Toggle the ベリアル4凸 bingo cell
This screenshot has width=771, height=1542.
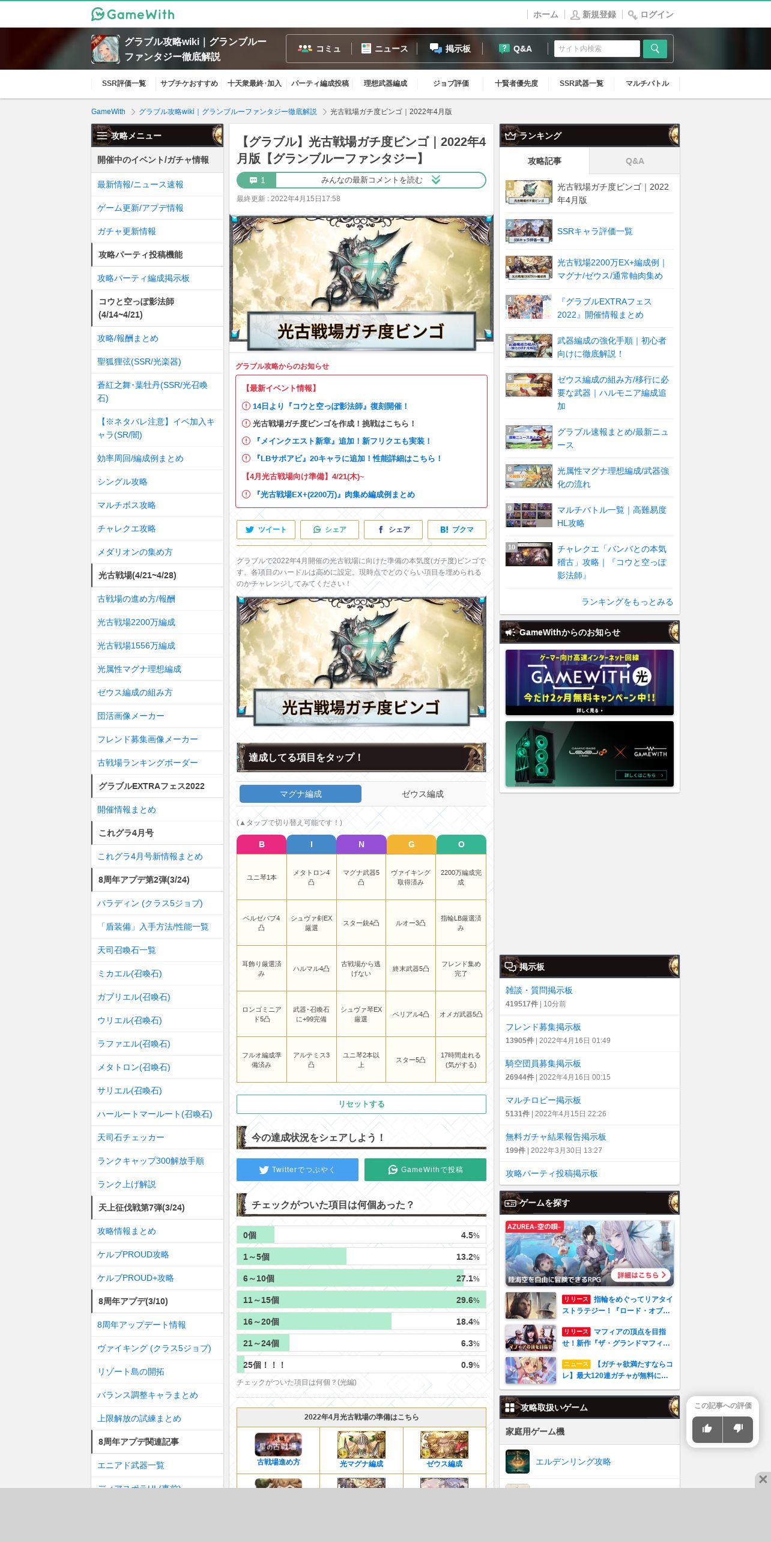coord(411,1014)
